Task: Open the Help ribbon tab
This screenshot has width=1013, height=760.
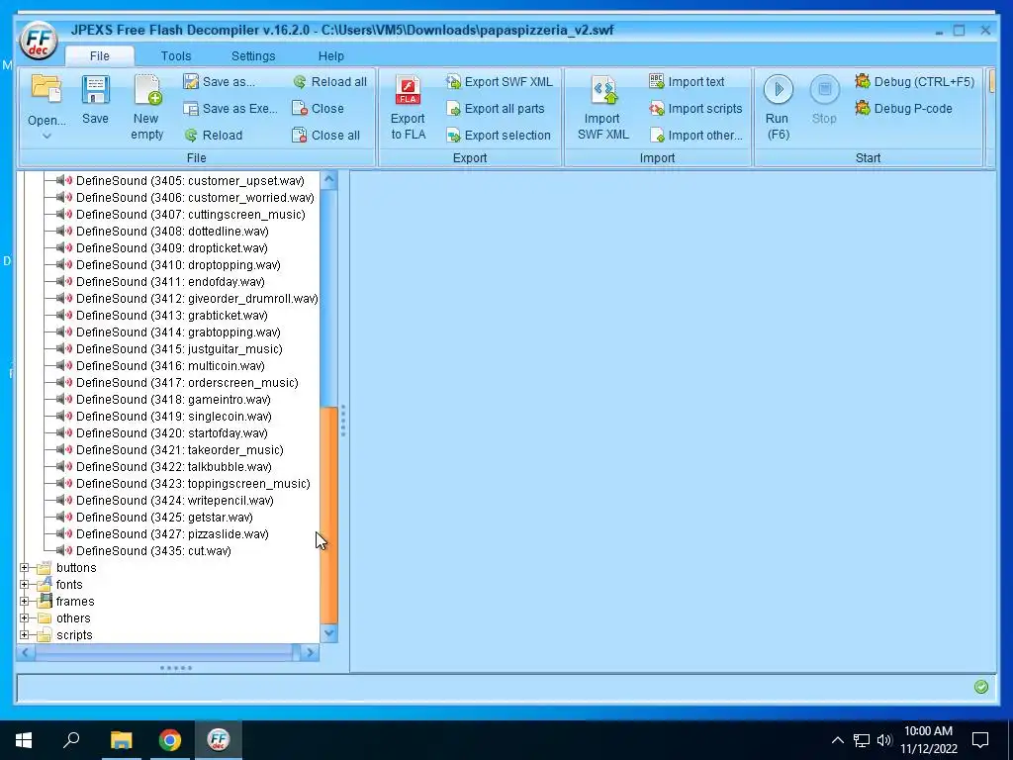Action: (x=330, y=56)
